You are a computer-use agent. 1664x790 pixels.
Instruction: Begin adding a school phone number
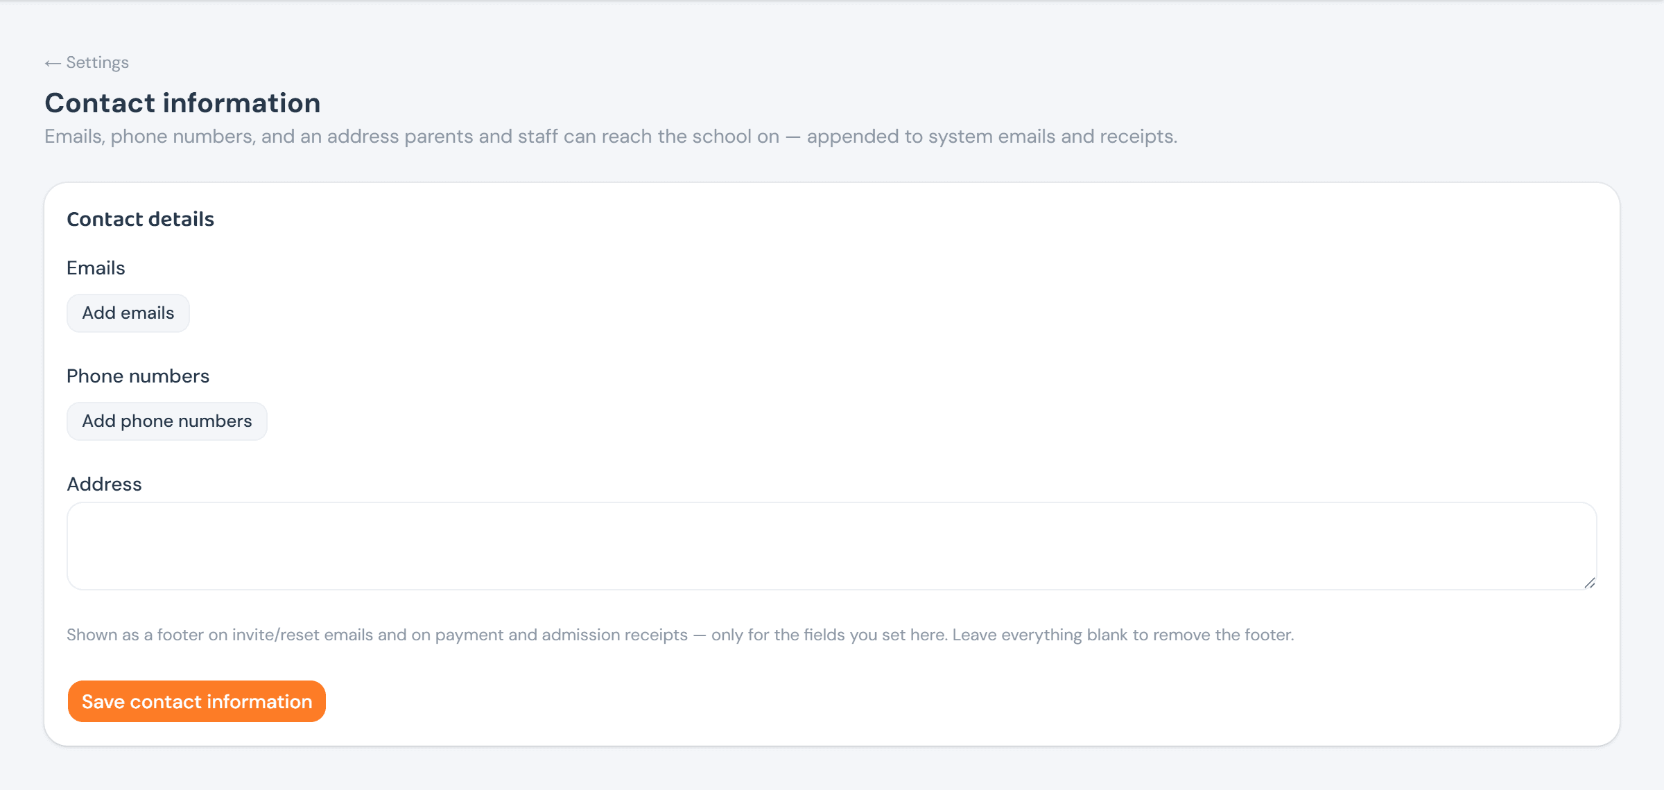(167, 421)
